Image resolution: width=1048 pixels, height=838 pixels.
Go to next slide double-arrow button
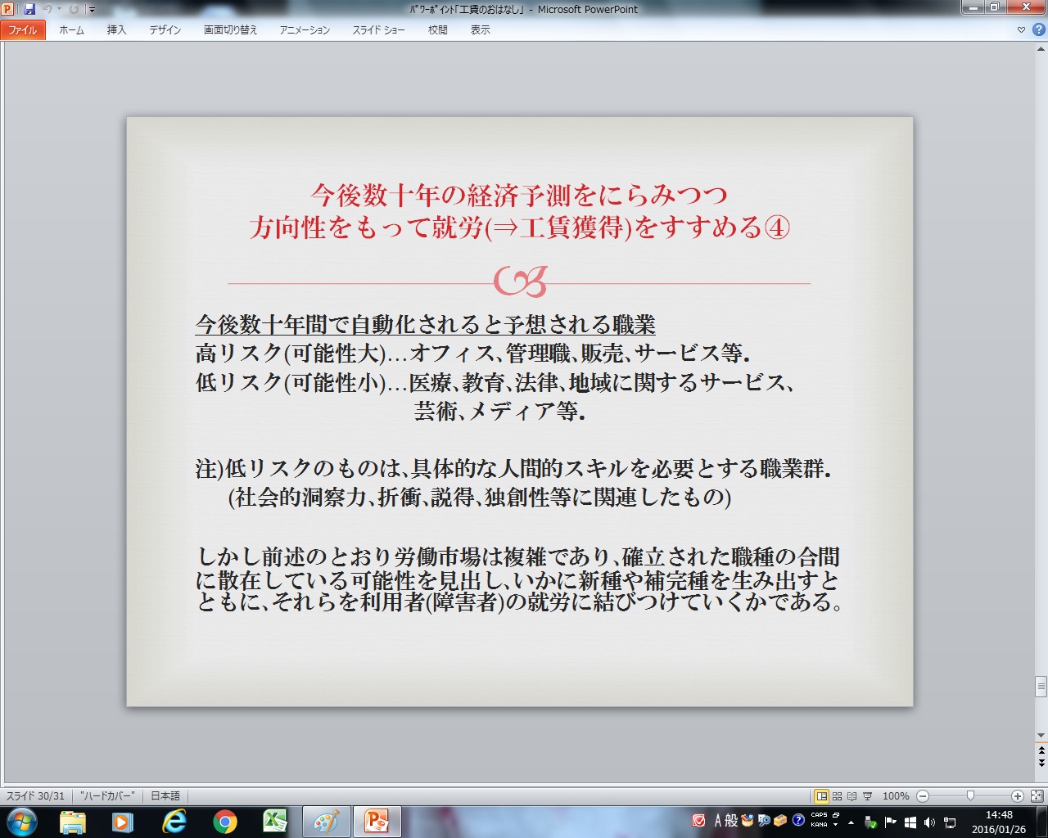tap(1041, 764)
